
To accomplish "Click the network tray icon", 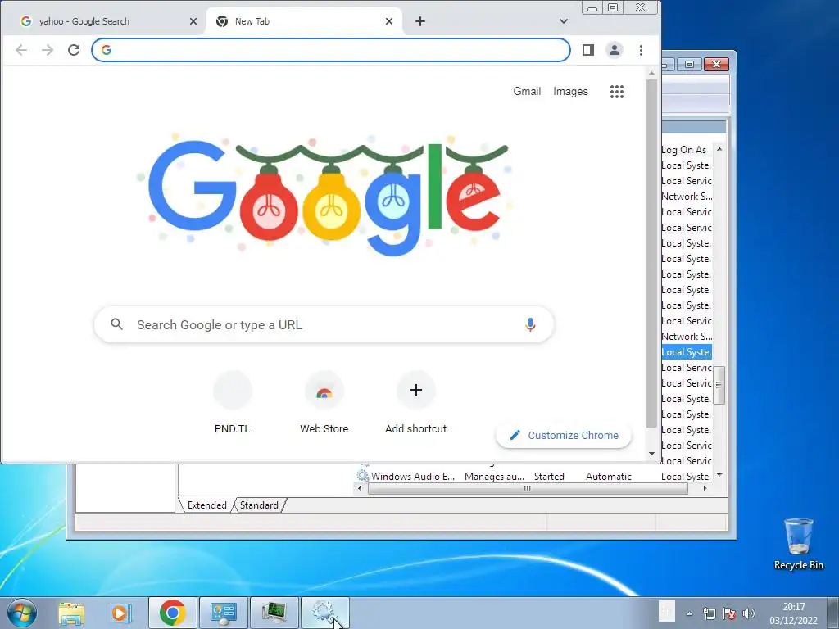I will coord(710,613).
